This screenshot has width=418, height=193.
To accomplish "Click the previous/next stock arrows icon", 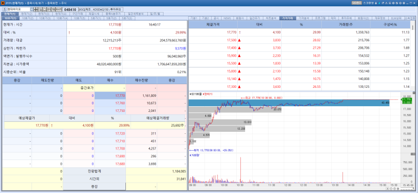I will [x=36, y=9].
